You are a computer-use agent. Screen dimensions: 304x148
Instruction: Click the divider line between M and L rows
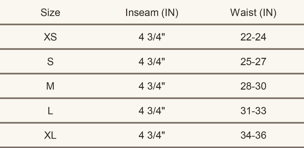coord(152,98)
